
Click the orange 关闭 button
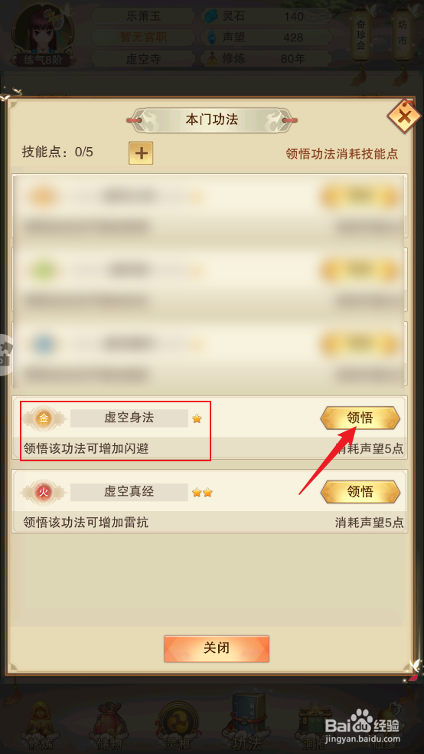[217, 648]
